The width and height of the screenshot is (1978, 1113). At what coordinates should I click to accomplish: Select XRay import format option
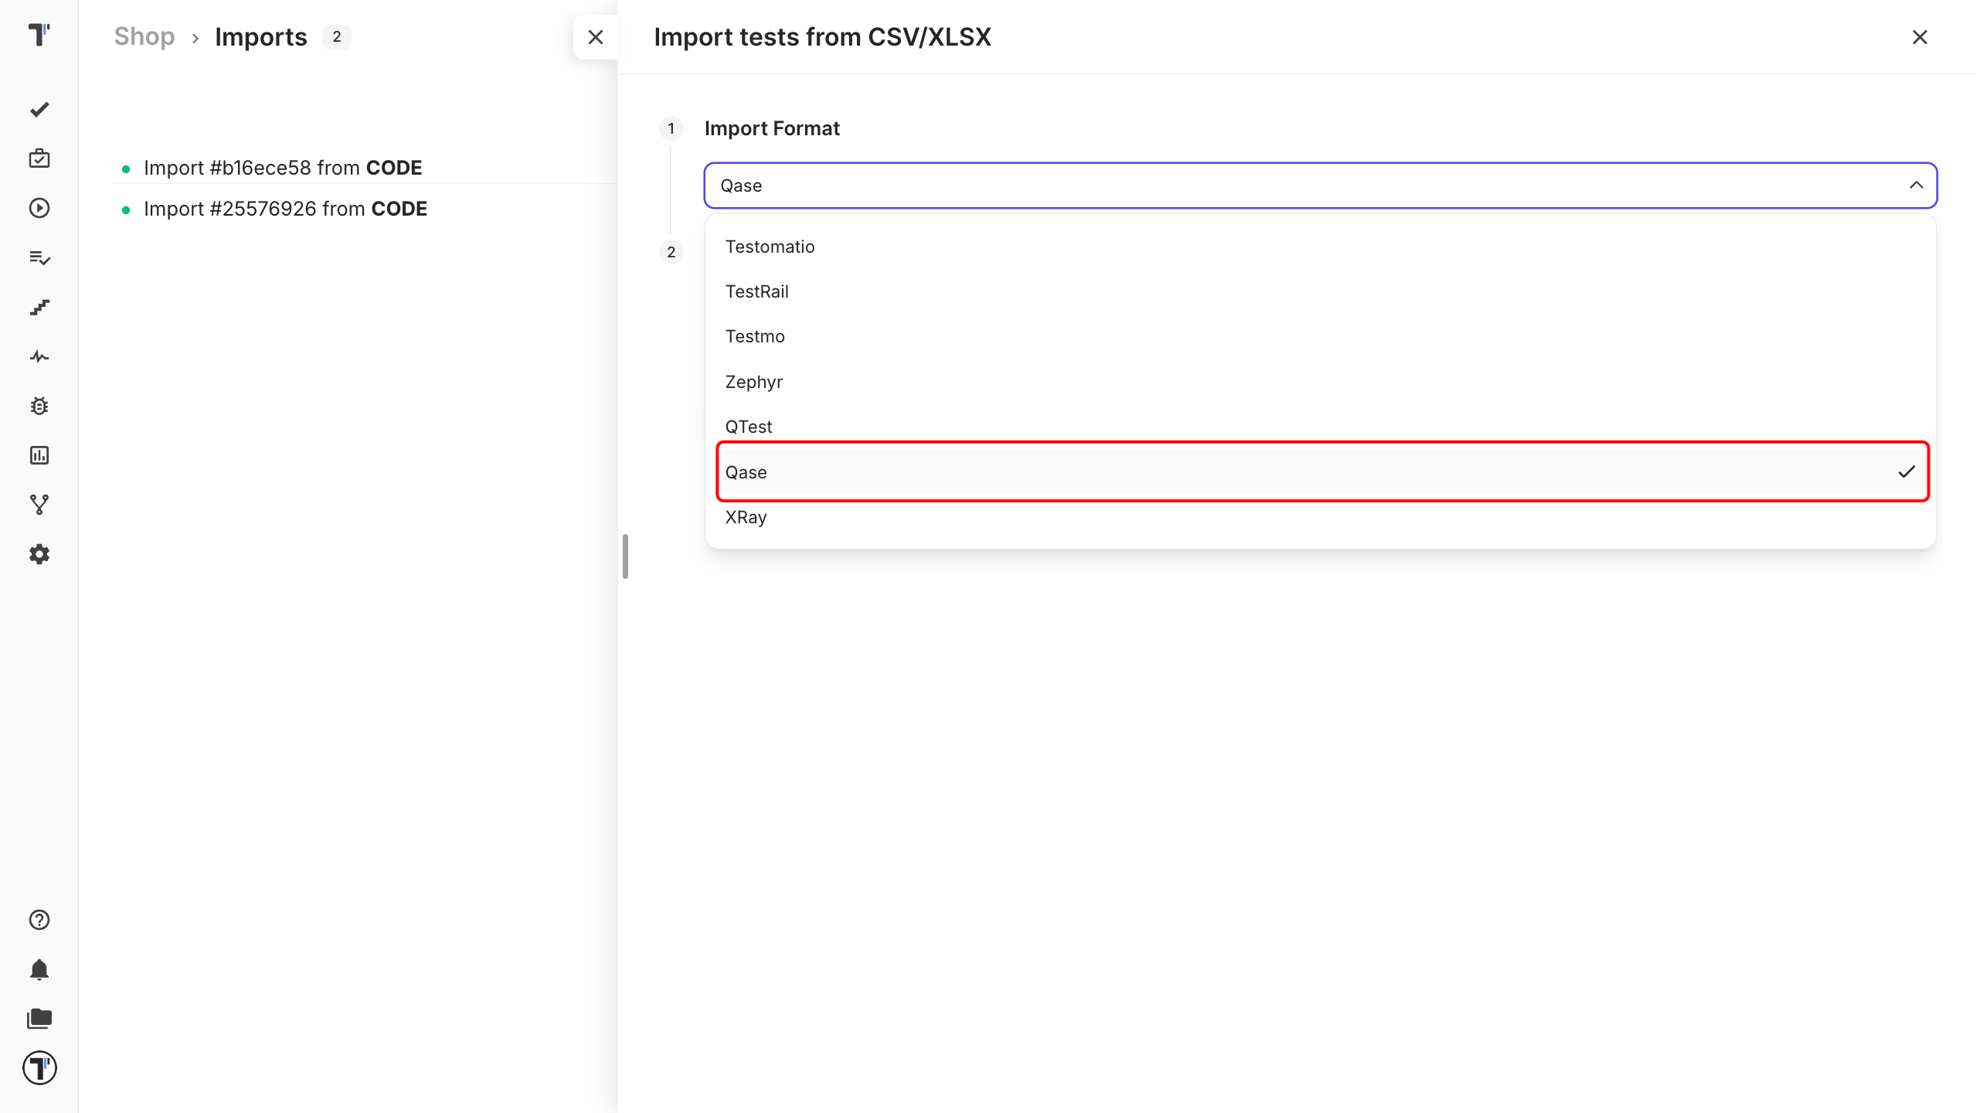[1320, 517]
